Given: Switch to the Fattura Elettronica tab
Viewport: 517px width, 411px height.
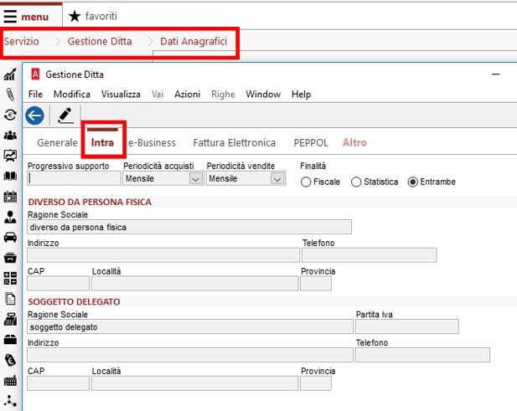Looking at the screenshot, I should [235, 142].
